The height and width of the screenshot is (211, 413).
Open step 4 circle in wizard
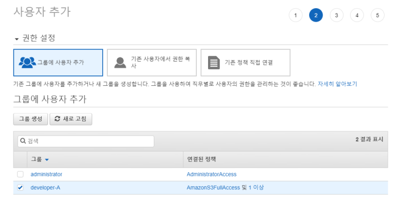pyautogui.click(x=357, y=16)
